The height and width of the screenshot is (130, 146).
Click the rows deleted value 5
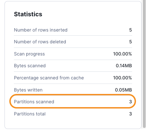point(130,42)
